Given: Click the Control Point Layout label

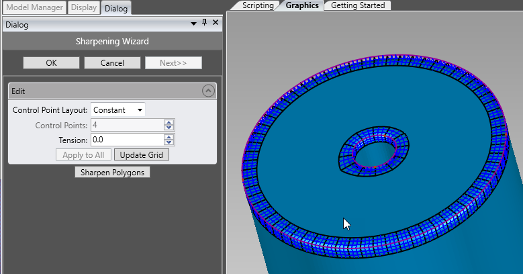Looking at the screenshot, I should pos(50,109).
